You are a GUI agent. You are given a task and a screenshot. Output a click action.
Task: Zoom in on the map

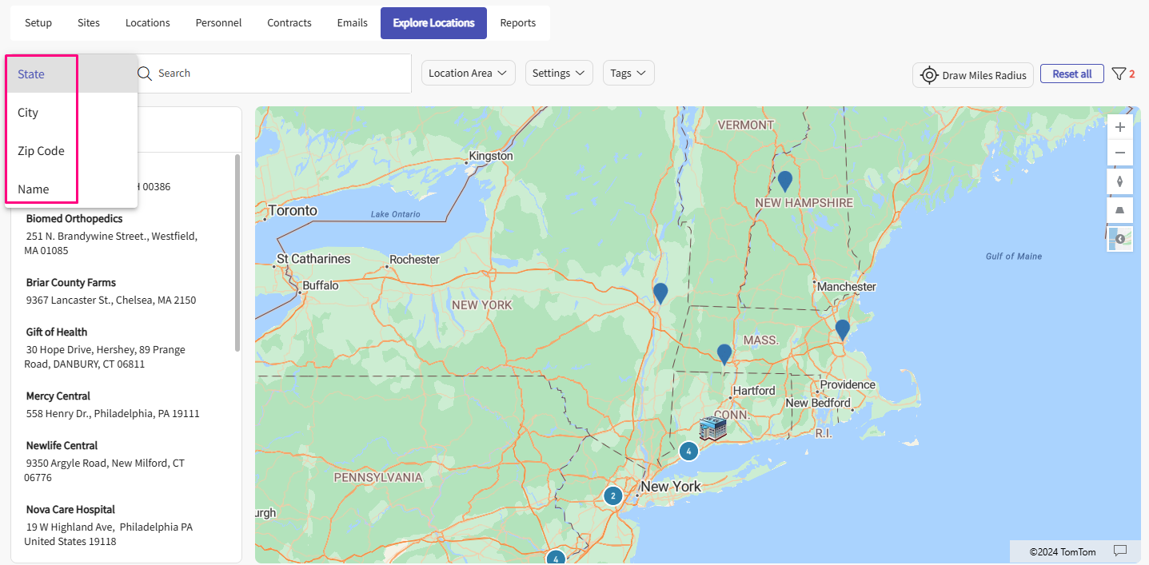click(x=1119, y=127)
